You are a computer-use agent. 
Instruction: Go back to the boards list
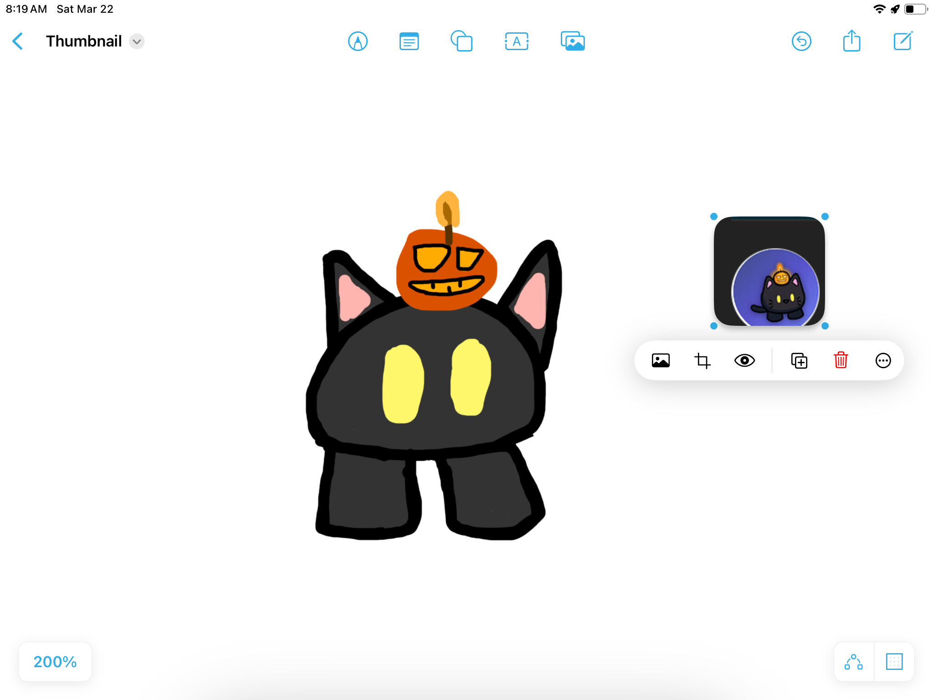click(17, 41)
